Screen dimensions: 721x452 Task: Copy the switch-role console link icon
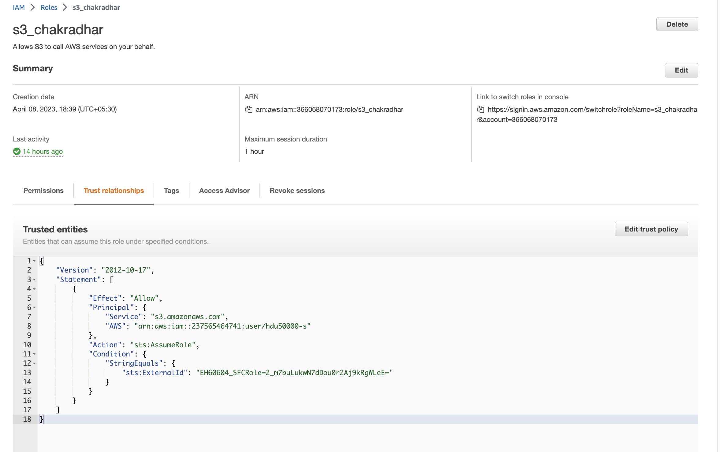pyautogui.click(x=480, y=109)
